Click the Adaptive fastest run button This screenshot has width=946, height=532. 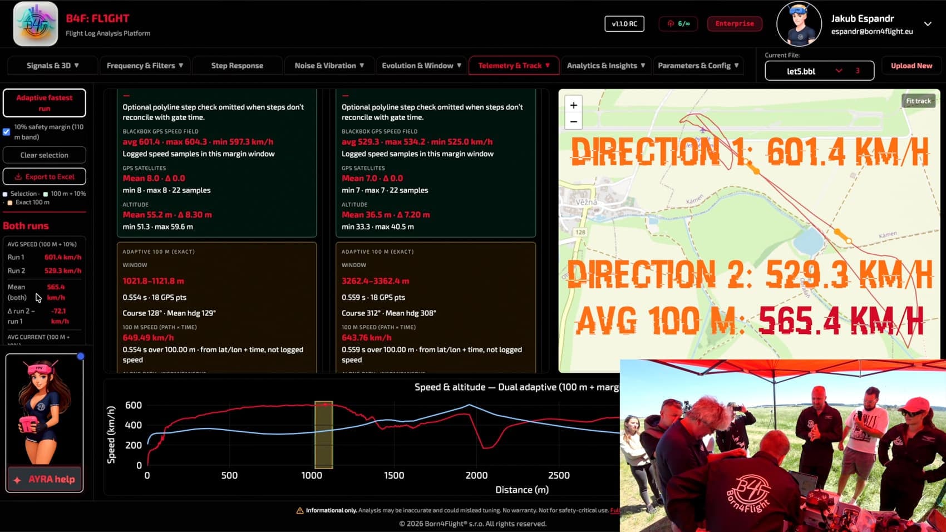(x=45, y=103)
